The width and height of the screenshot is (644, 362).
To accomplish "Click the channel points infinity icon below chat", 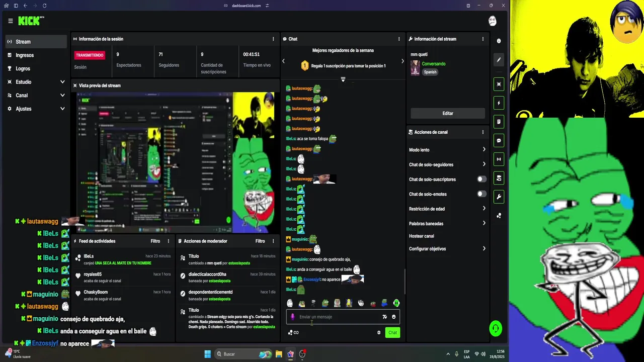I will [x=293, y=332].
